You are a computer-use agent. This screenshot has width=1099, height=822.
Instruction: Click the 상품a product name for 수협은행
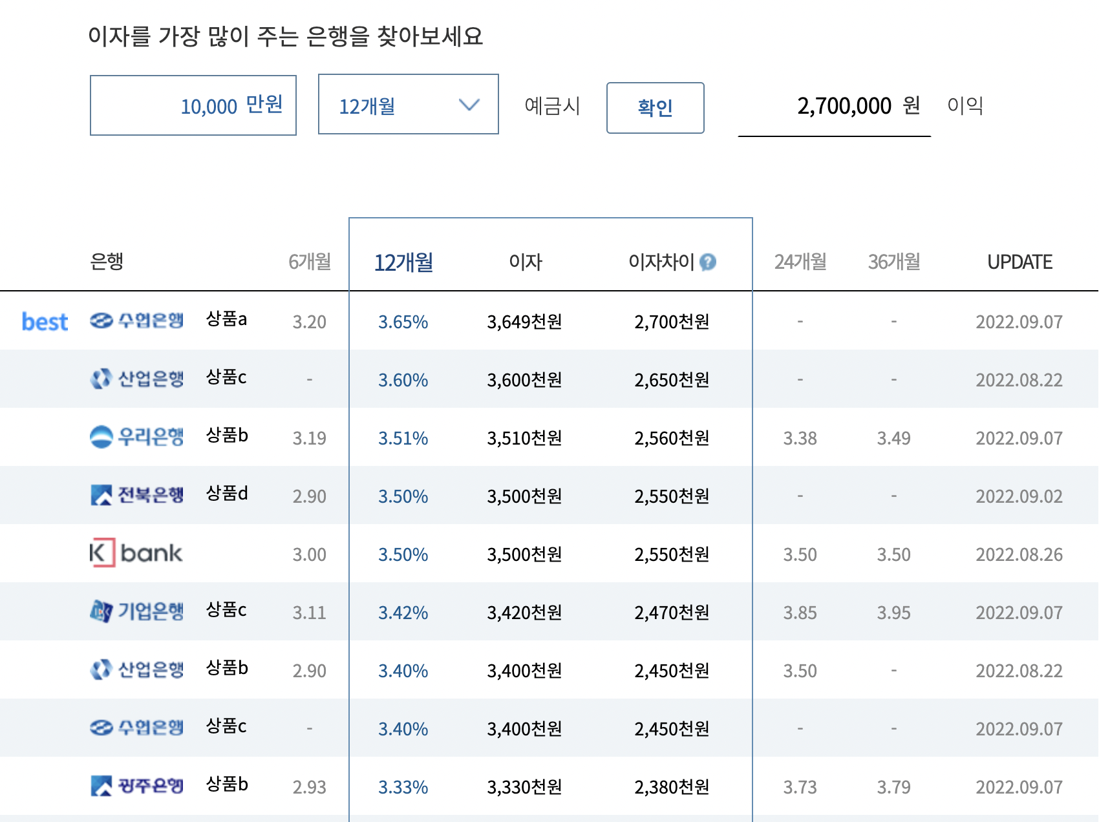226,319
